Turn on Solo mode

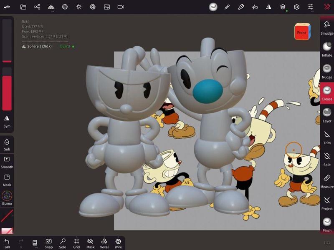[63, 242]
